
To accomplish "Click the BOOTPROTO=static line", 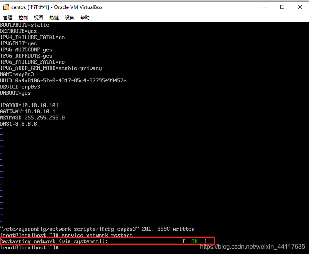I will [25, 25].
